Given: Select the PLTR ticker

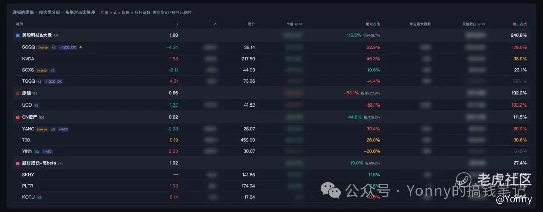Looking at the screenshot, I should pyautogui.click(x=27, y=186).
